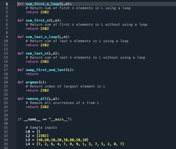Click the value 9 in the L4 list
The image size is (176, 149).
pos(77,144)
